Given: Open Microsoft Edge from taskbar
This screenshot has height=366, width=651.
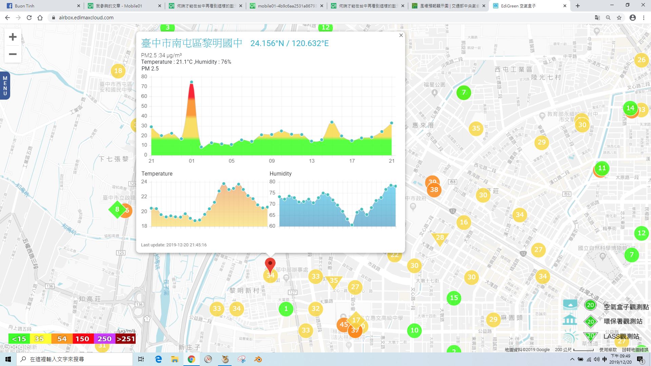Looking at the screenshot, I should (158, 359).
